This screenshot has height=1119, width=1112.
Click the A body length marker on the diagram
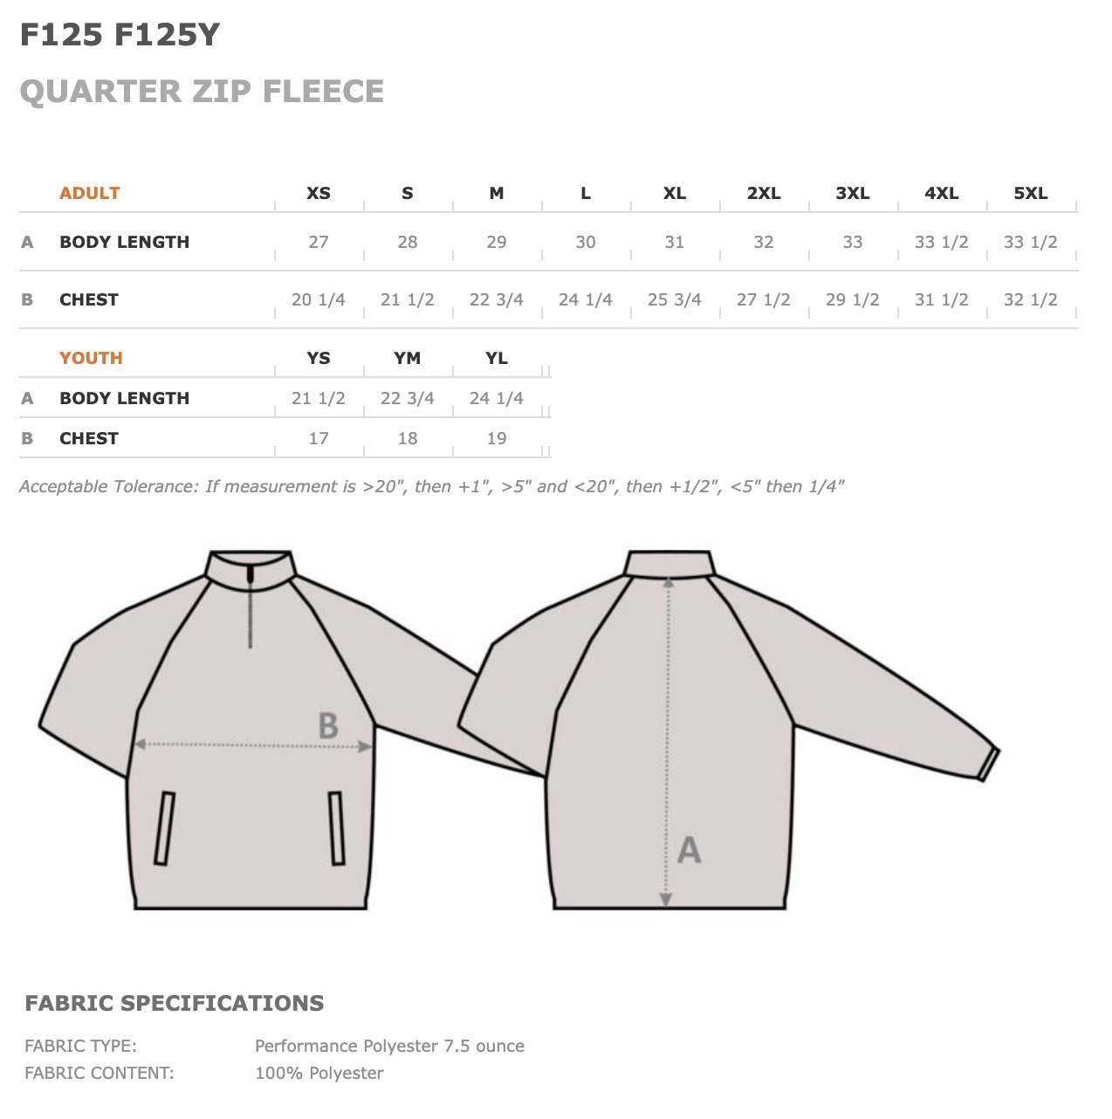click(x=689, y=849)
